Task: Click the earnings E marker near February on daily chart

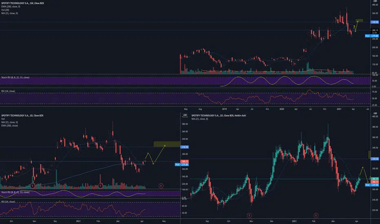Action: [100, 186]
